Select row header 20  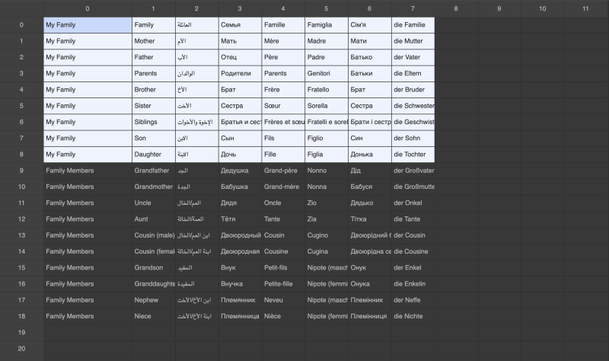21,349
